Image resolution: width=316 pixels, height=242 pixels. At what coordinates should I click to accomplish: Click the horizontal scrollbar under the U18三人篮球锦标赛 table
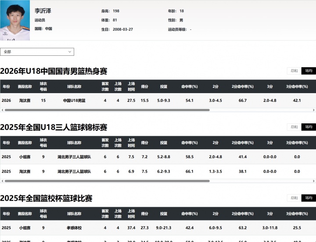pos(105,181)
